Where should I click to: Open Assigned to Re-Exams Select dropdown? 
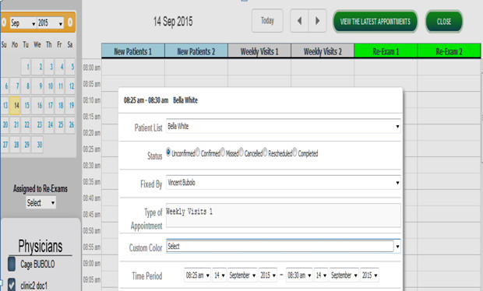[x=41, y=203]
